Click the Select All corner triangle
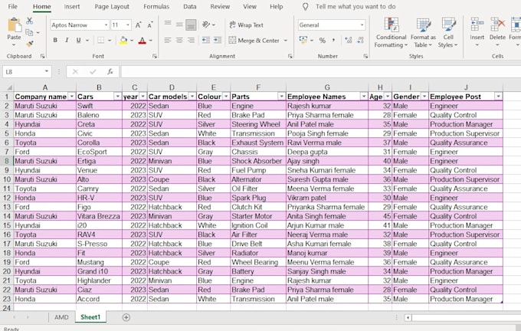The image size is (521, 331). pyautogui.click(x=9, y=87)
